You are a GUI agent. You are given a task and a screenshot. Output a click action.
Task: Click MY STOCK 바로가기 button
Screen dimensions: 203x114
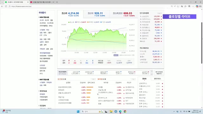159,73
